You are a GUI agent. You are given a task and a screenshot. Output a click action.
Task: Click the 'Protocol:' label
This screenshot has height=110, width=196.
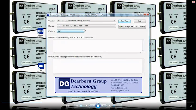52,31
